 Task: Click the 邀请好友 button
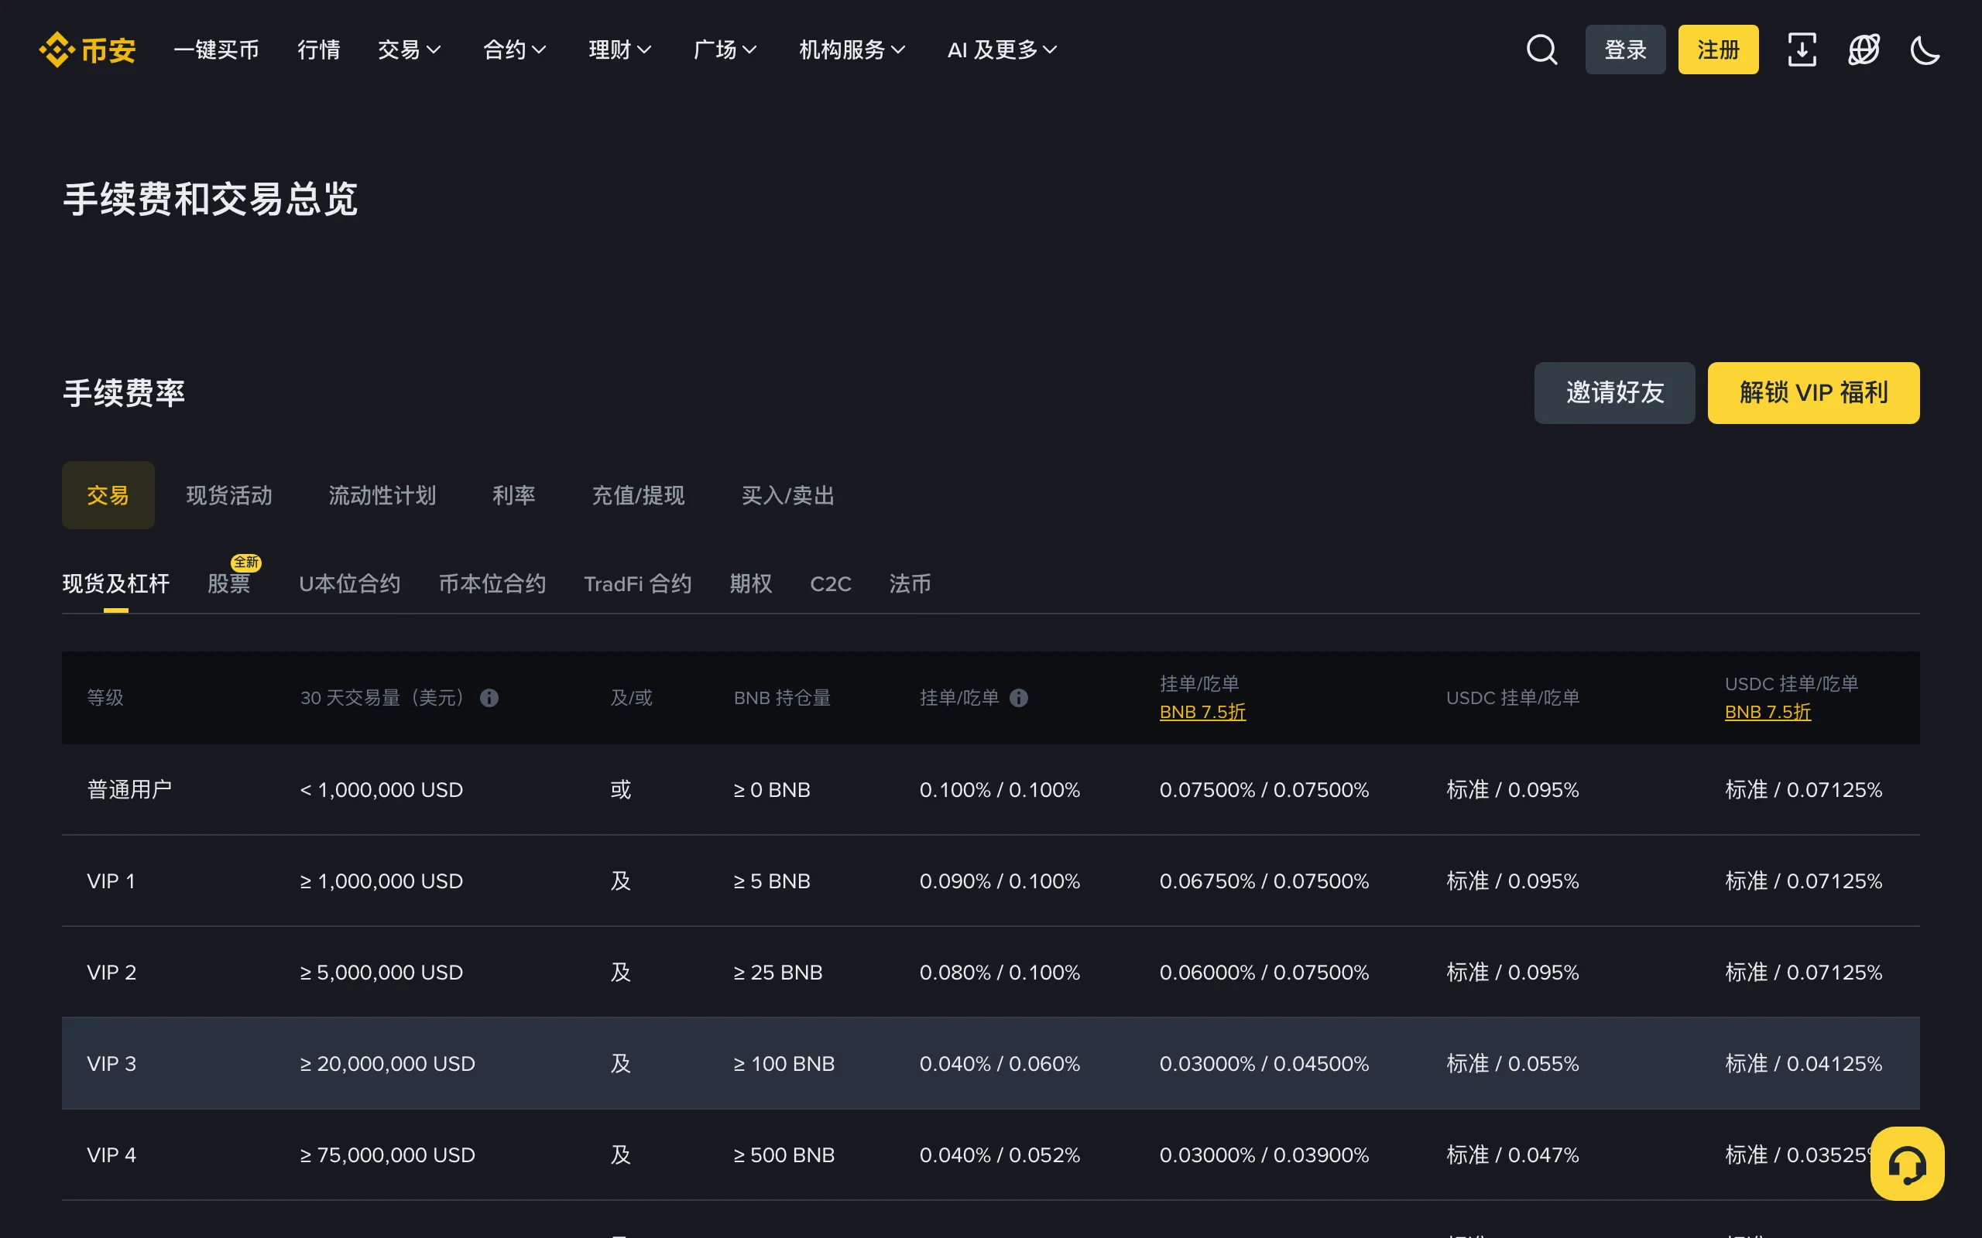[x=1614, y=393]
